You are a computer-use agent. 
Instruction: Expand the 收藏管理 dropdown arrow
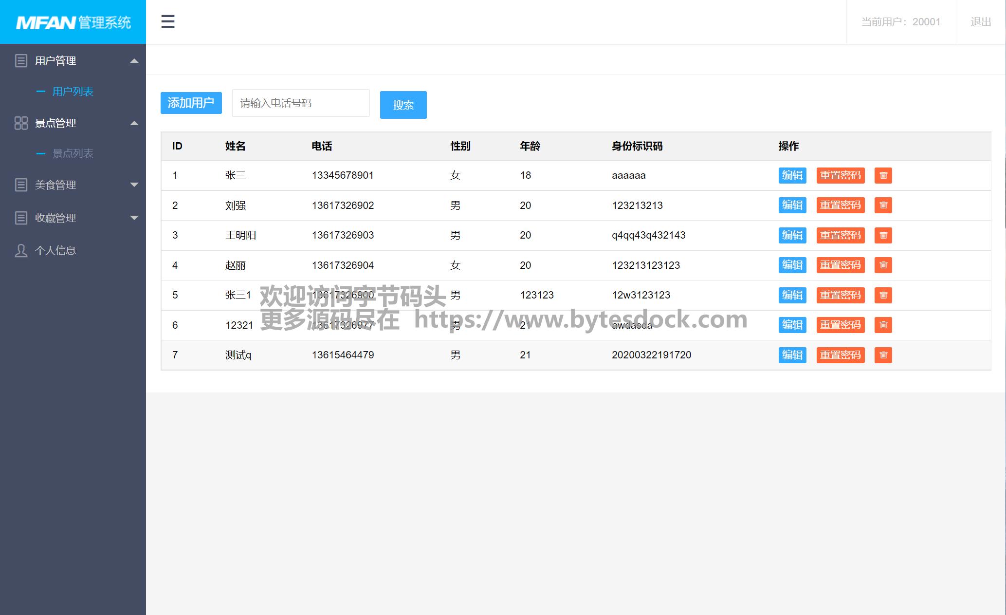pyautogui.click(x=134, y=218)
